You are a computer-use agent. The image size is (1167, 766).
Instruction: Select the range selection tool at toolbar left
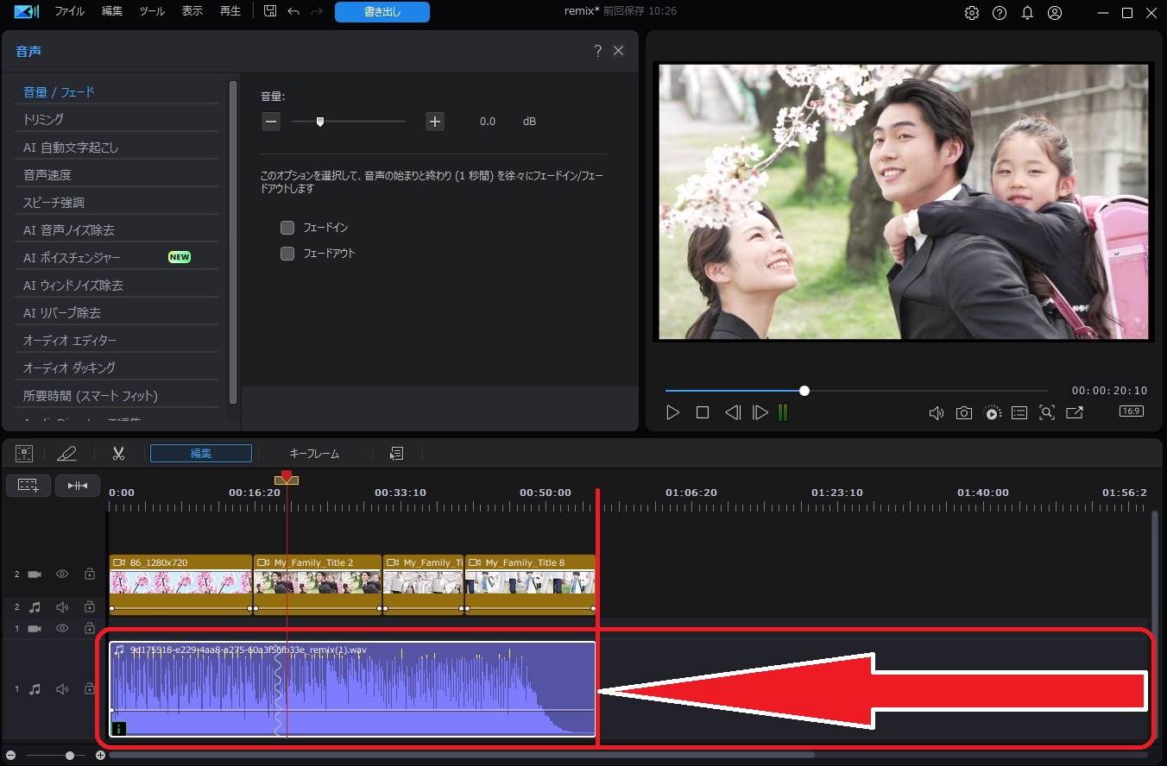coord(24,453)
